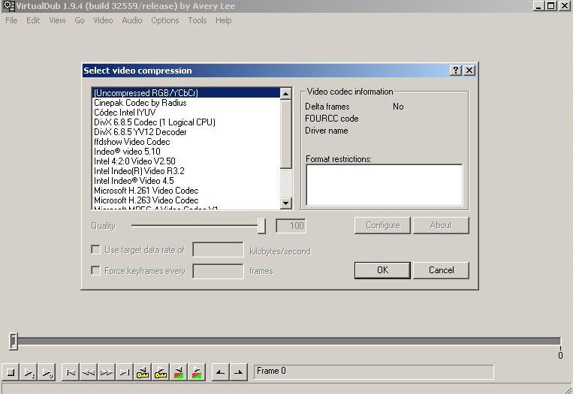This screenshot has width=573, height=394.
Task: Click the VirtualDub title bar icon
Action: 8,6
